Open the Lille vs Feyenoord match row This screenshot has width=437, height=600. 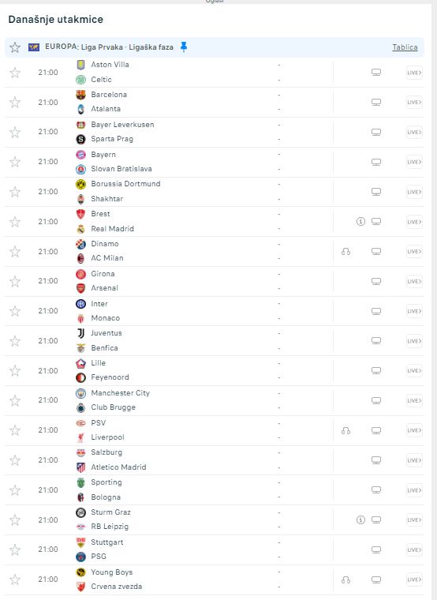point(215,370)
